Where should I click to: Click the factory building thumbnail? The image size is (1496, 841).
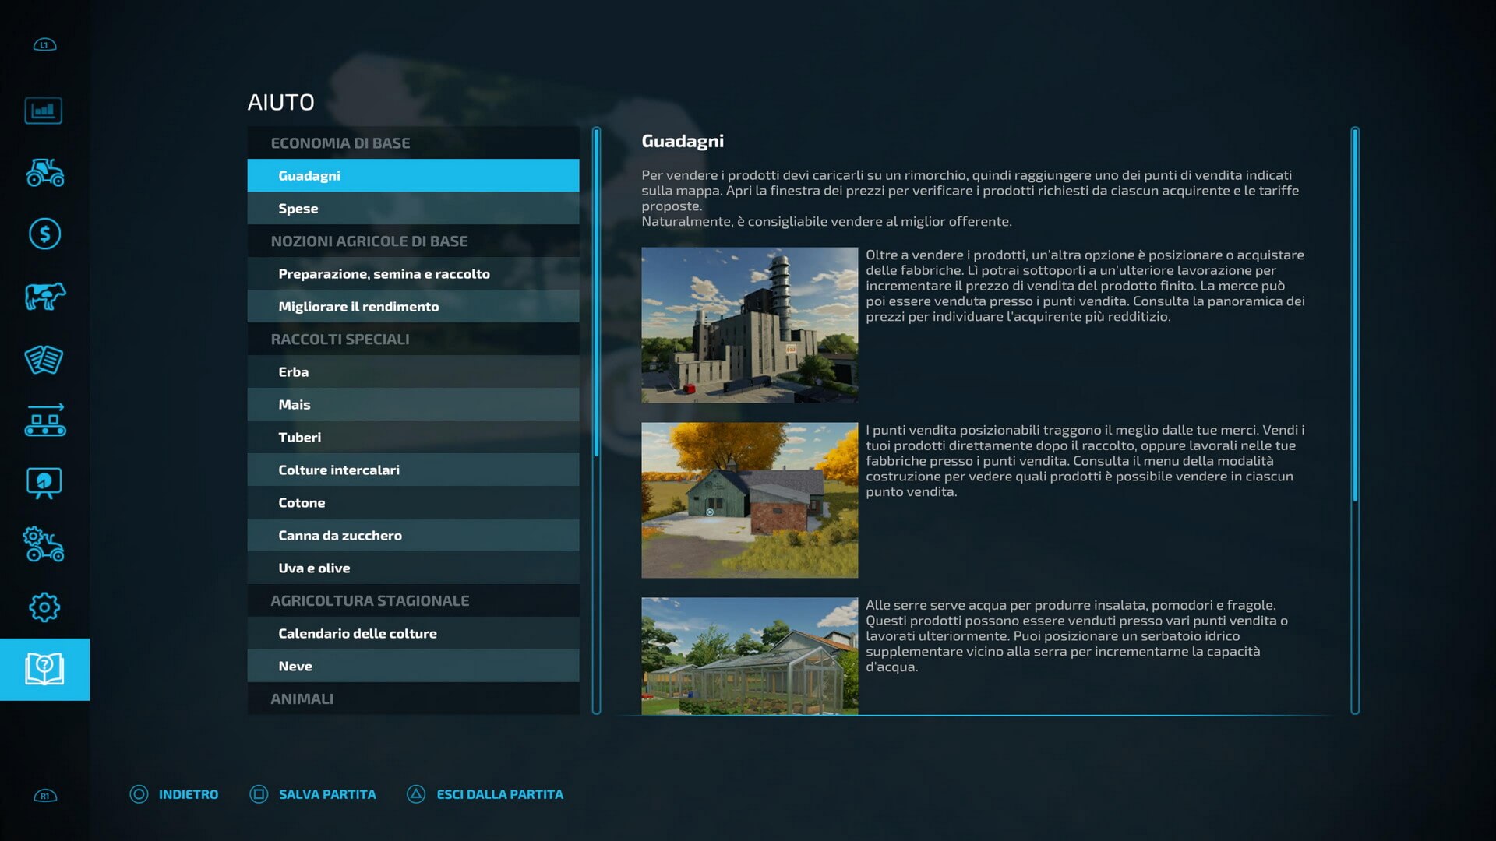[750, 325]
